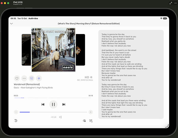Click the album title in header
The image size is (178, 138).
(x=89, y=24)
